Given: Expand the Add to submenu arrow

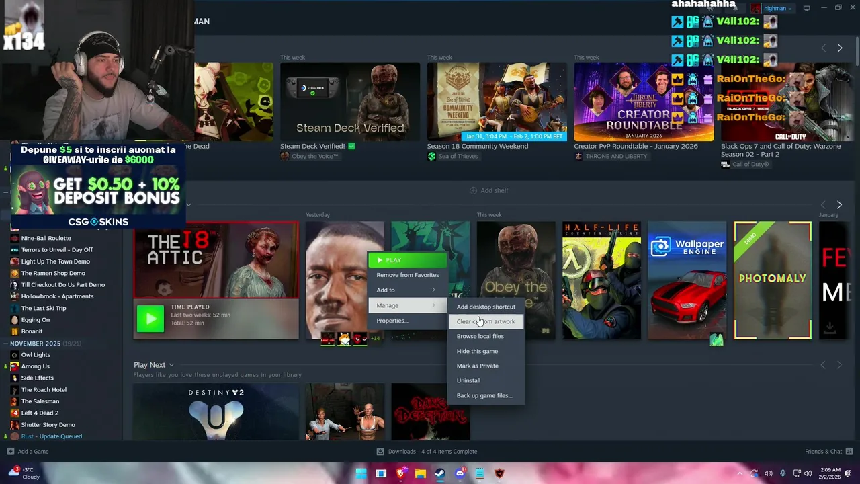Looking at the screenshot, I should [433, 290].
